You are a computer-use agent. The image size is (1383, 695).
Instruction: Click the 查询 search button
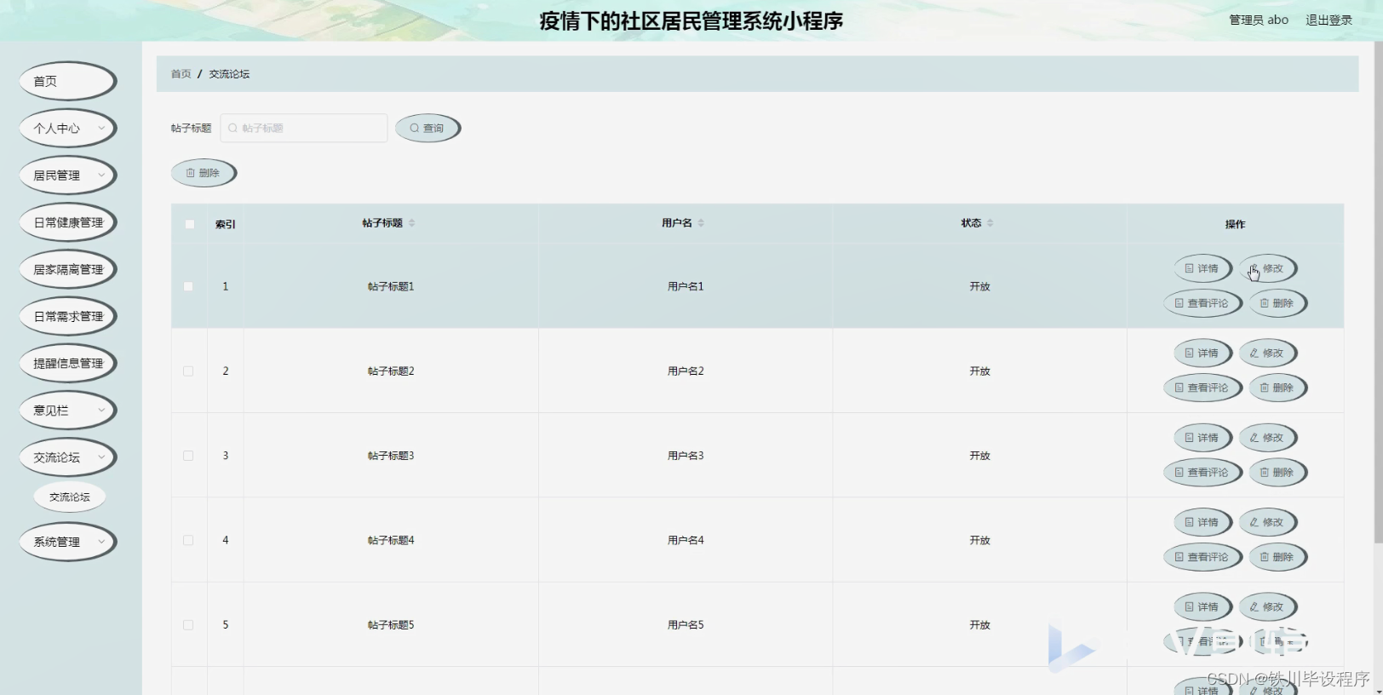click(428, 128)
